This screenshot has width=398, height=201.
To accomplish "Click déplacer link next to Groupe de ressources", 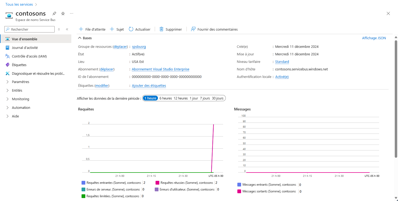I will coord(120,47).
